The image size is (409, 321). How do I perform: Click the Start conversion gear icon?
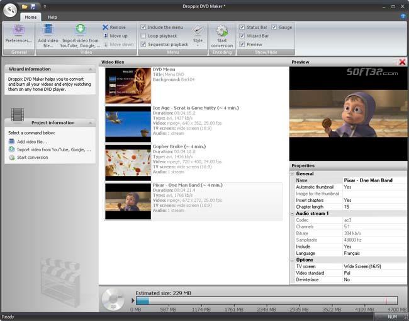tap(222, 30)
